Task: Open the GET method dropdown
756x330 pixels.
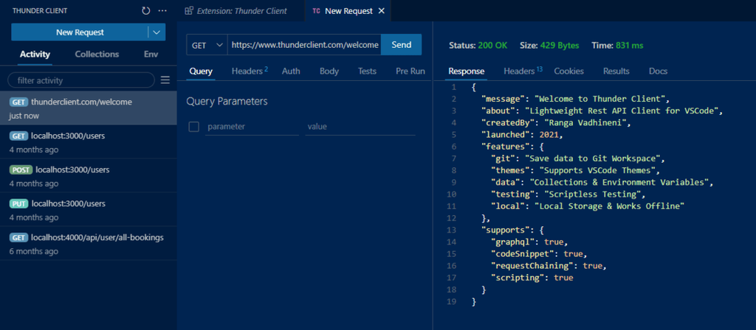Action: click(x=207, y=45)
